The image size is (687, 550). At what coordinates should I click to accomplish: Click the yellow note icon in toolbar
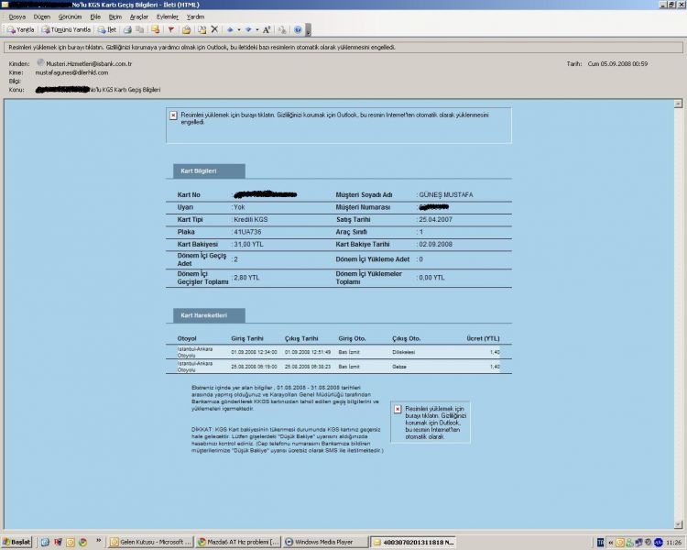pyautogui.click(x=155, y=30)
